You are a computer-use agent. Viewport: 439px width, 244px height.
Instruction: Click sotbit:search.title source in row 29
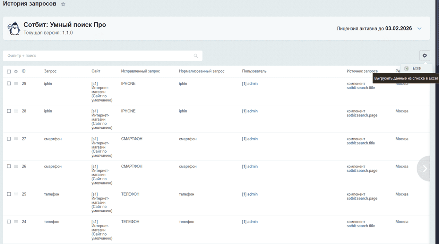(x=361, y=88)
